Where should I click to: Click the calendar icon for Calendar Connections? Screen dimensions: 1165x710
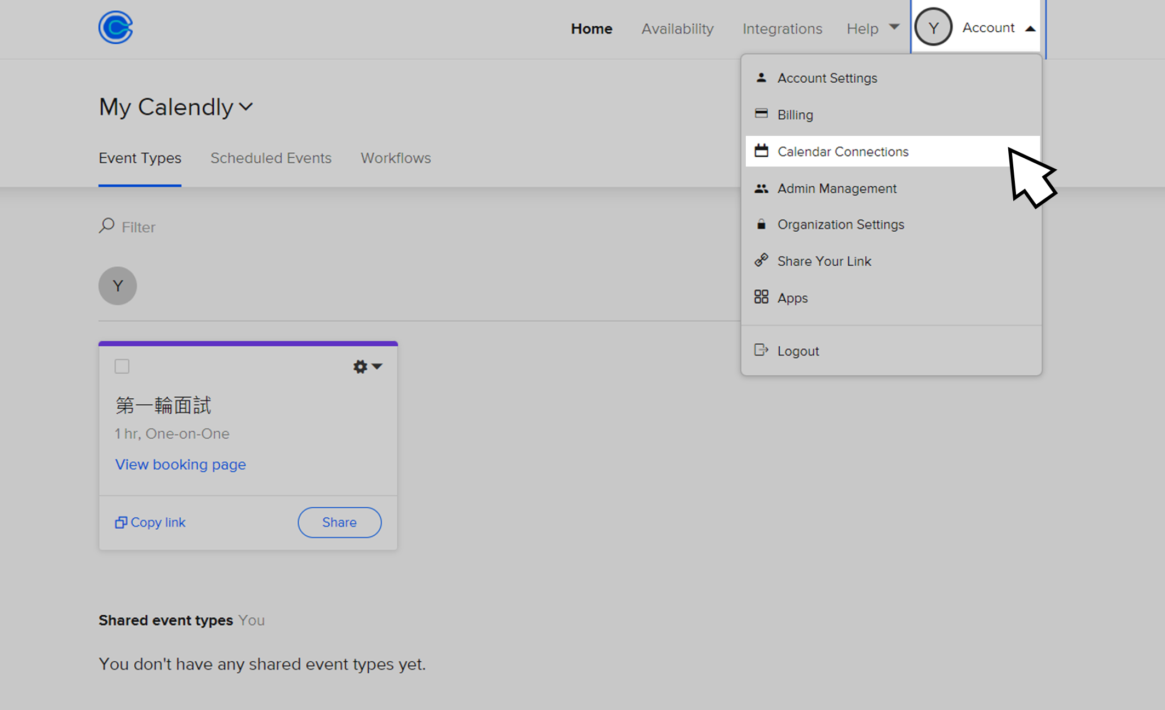tap(761, 151)
